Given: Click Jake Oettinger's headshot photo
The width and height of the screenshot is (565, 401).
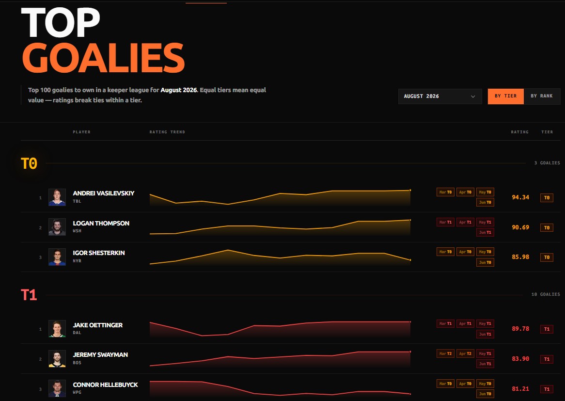Looking at the screenshot, I should tap(57, 329).
